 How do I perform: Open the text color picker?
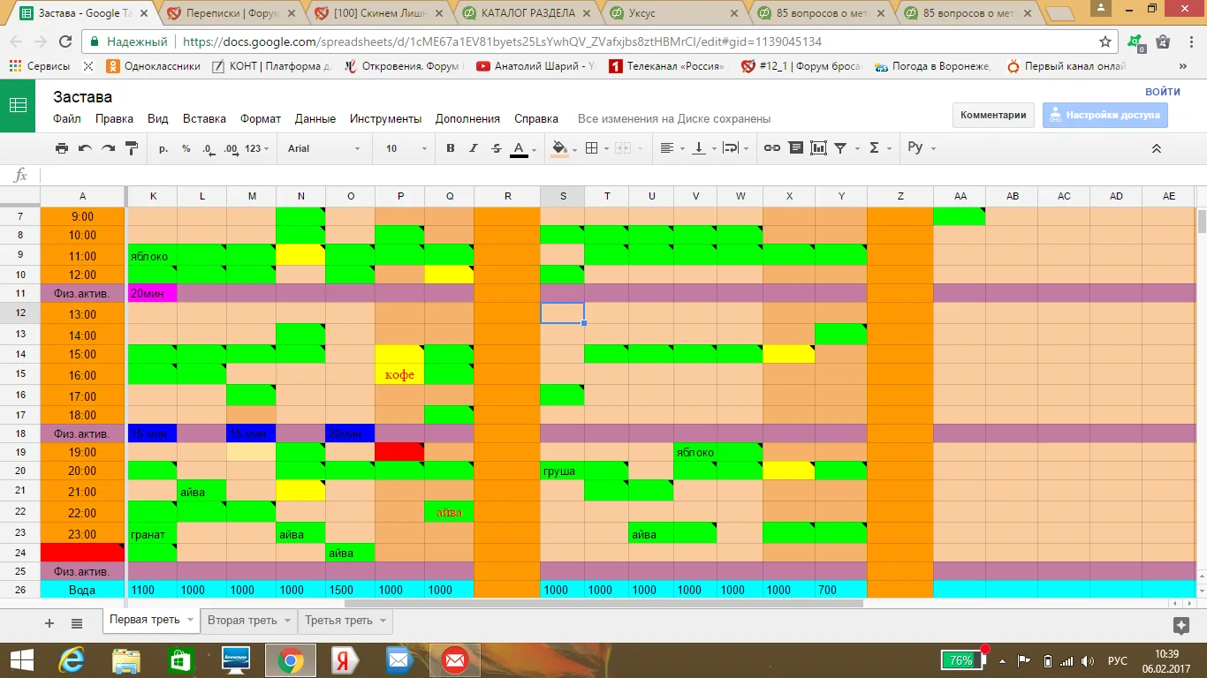[520, 148]
